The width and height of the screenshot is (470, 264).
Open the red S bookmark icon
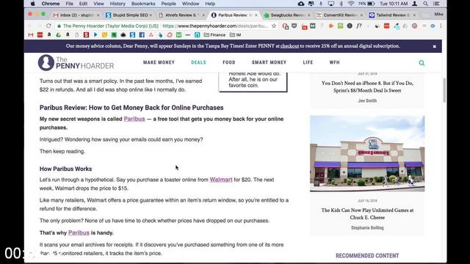point(87,35)
